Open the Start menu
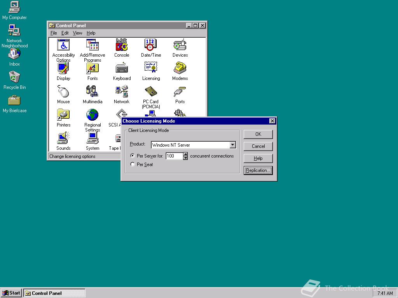This screenshot has height=298, width=398. coord(11,293)
